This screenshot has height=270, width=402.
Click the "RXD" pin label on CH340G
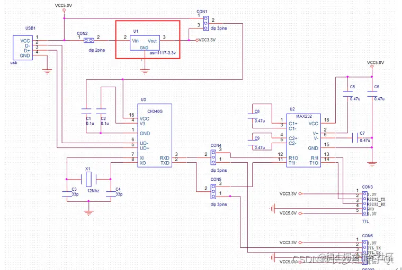coord(164,158)
